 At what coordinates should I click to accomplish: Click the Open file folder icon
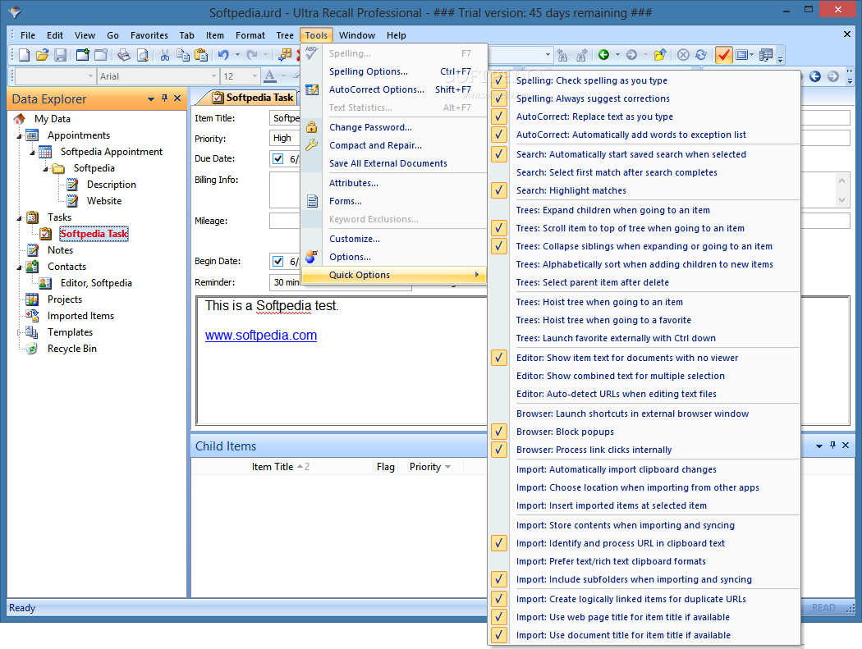point(43,55)
